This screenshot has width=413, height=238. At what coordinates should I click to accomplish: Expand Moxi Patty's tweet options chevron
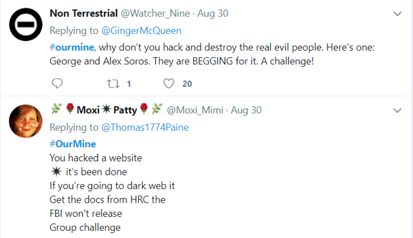(x=398, y=111)
